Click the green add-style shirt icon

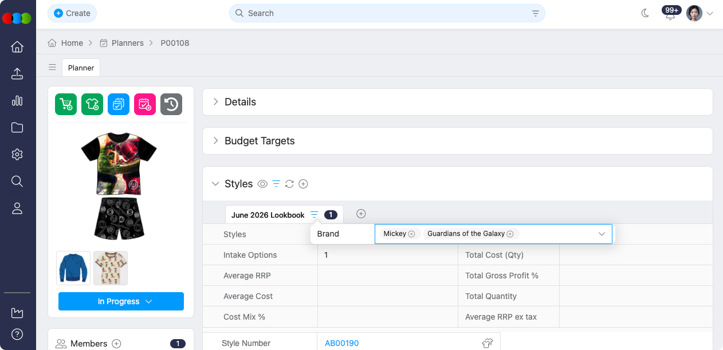pyautogui.click(x=92, y=104)
